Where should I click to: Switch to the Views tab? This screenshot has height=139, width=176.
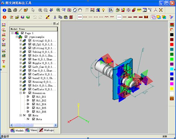pyautogui.click(x=31, y=130)
